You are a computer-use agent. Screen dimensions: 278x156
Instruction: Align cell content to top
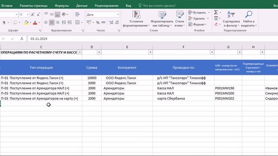46,14
